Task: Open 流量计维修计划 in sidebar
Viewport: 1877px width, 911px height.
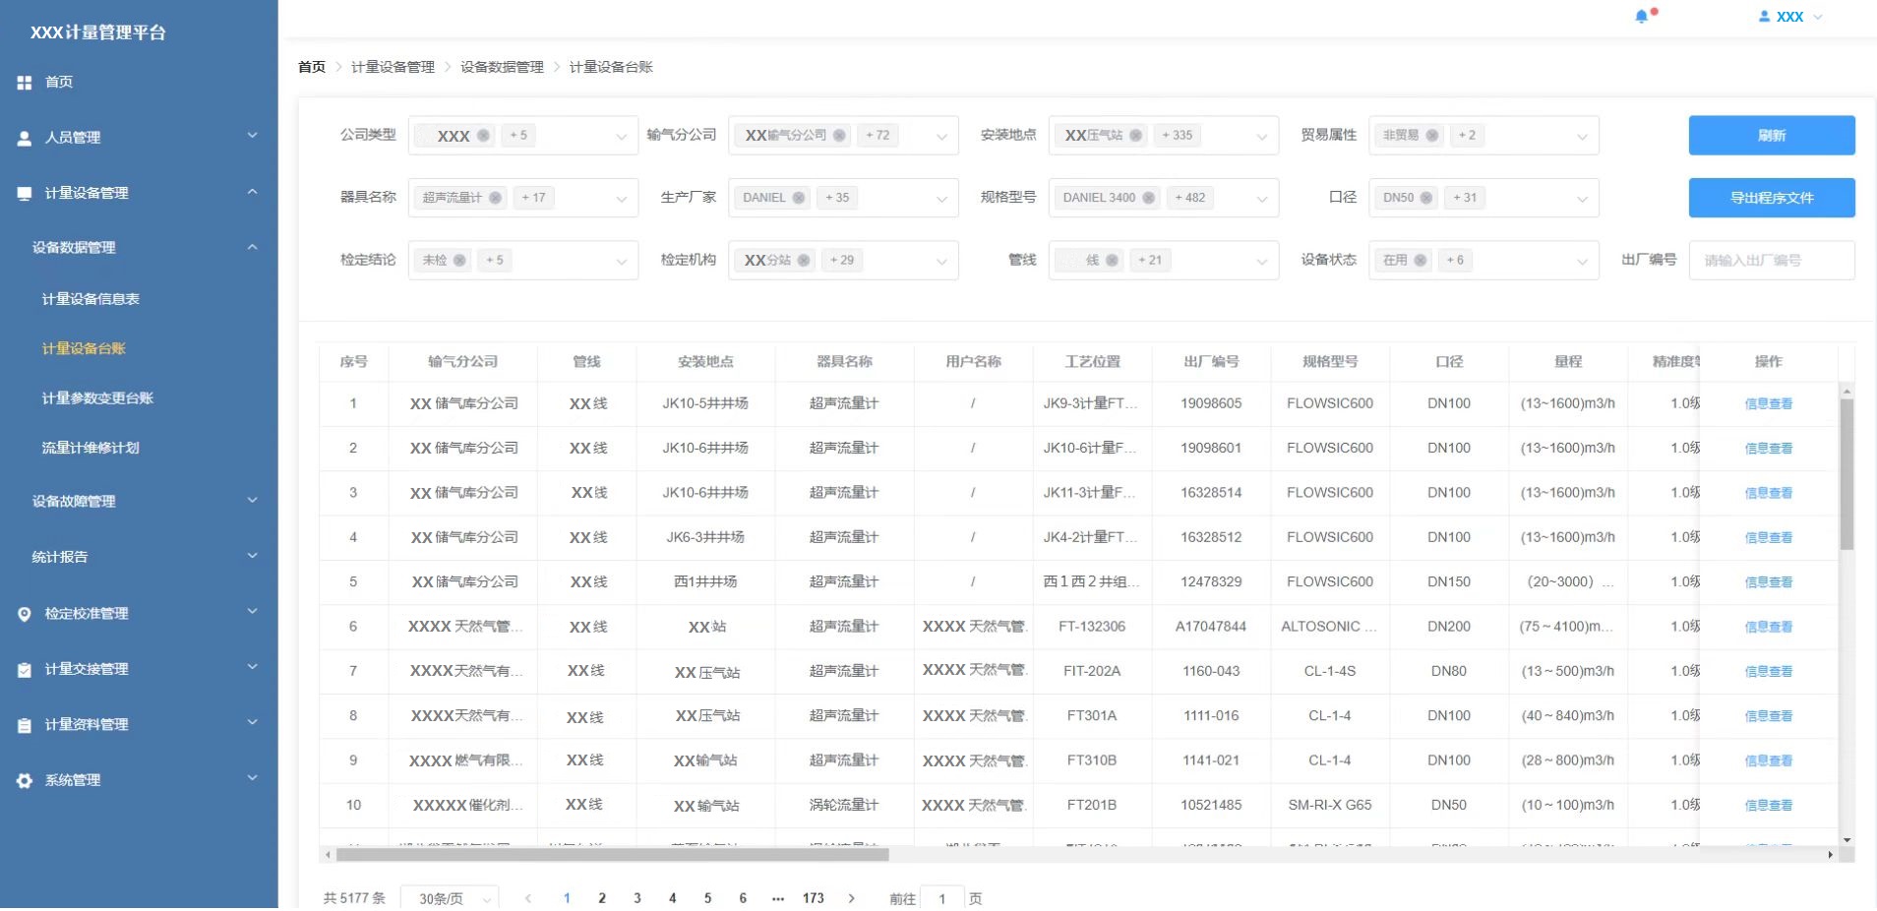Action: [91, 449]
